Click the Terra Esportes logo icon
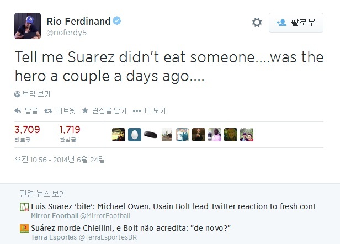Screen dimensions: 340x244 [24, 228]
